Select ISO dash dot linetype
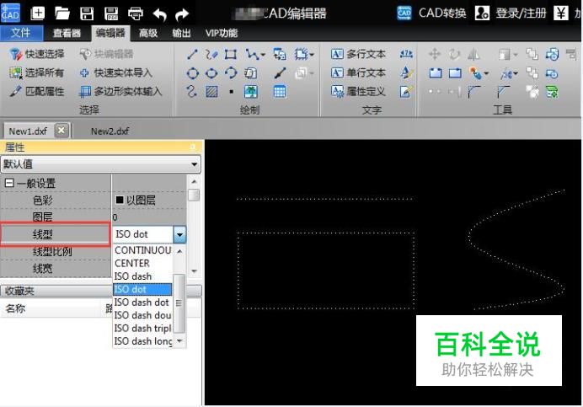 [142, 302]
